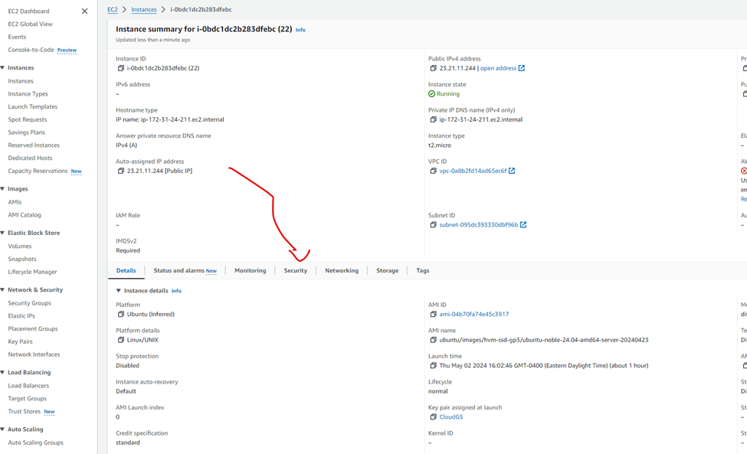Open the subnet-095dc393330dbf96b link
The width and height of the screenshot is (747, 454).
479,224
